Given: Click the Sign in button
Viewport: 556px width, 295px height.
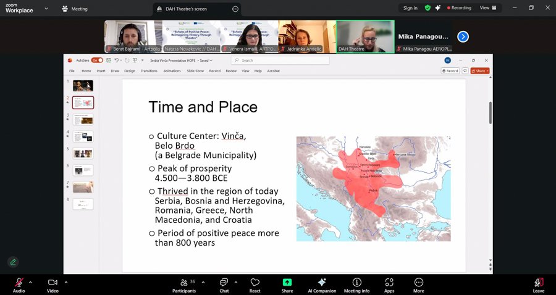Looking at the screenshot, I should (410, 8).
